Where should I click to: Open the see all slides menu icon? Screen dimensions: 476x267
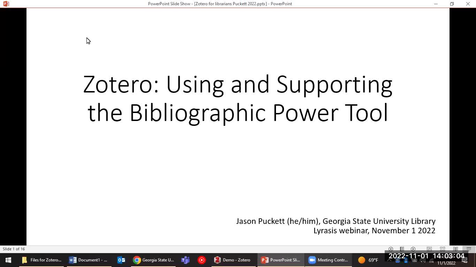coord(402,249)
